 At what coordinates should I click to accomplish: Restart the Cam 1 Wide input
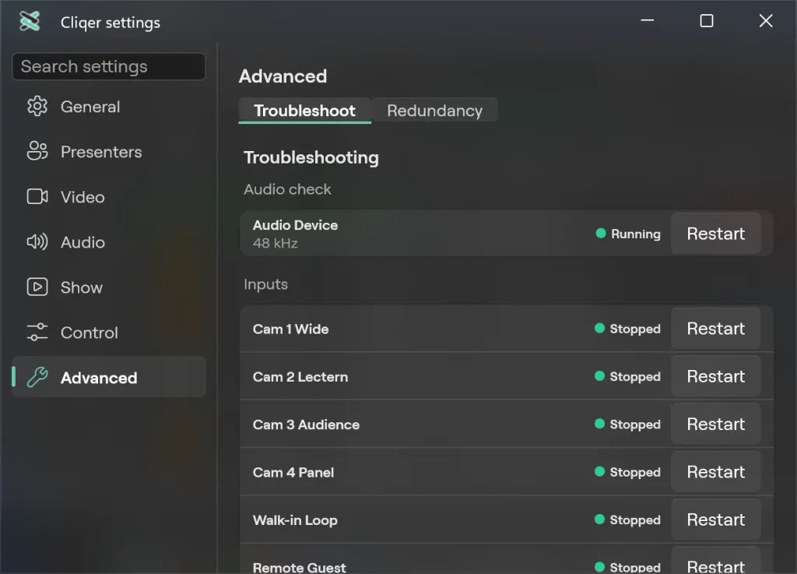[x=716, y=329]
